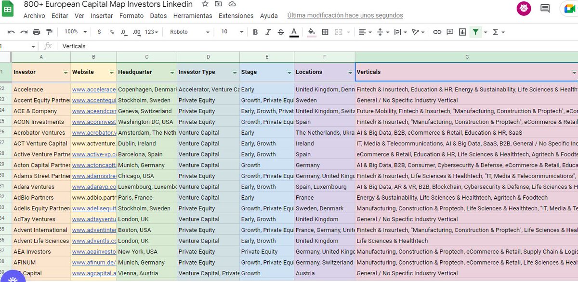Open the Roboto font dropdown
The height and width of the screenshot is (282, 578).
190,32
